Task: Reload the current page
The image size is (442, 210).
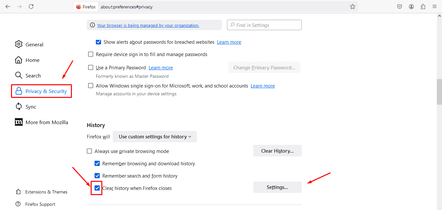Action: [x=31, y=6]
